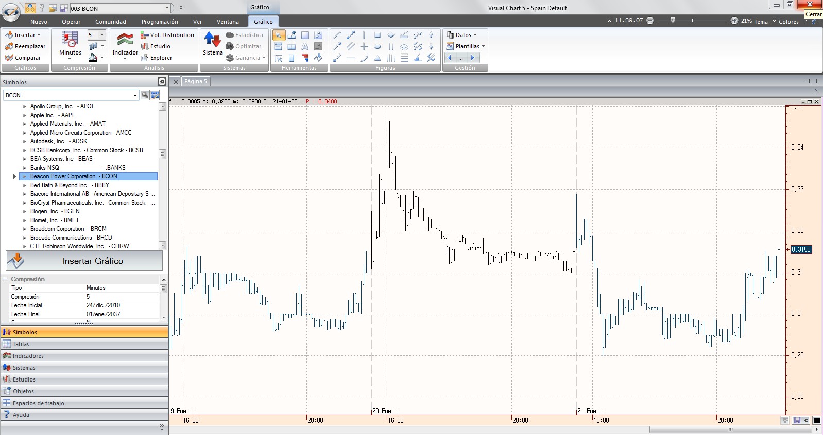Select the vertical line figure tool
The height and width of the screenshot is (435, 823).
364,35
